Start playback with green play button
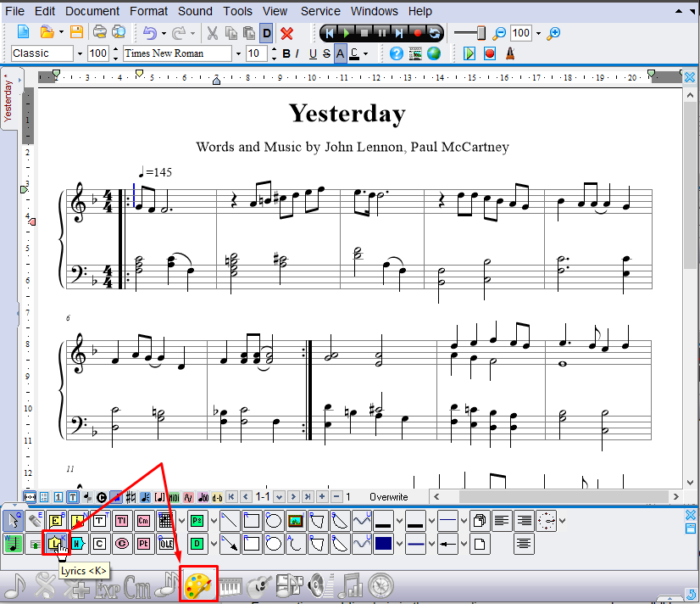Screen dimensions: 700x604 [346, 33]
